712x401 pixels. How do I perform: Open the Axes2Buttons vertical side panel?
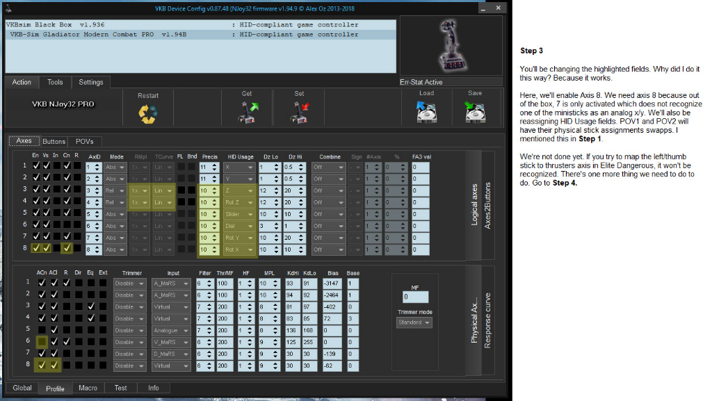coord(487,206)
